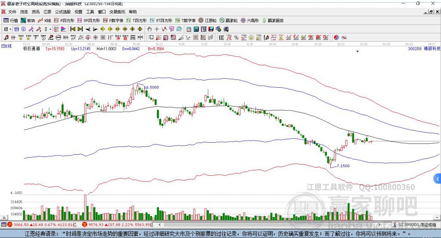Viewport: 441px width, 238px height.
Task: Click the Dn=8.0442 value
Action: tap(131, 49)
